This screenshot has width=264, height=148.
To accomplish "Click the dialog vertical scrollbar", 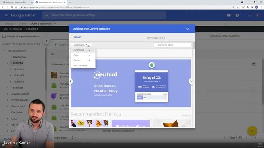I will (x=194, y=45).
